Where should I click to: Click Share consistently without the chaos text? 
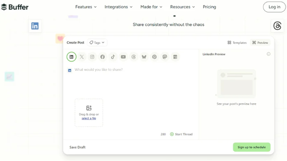[x=169, y=25]
